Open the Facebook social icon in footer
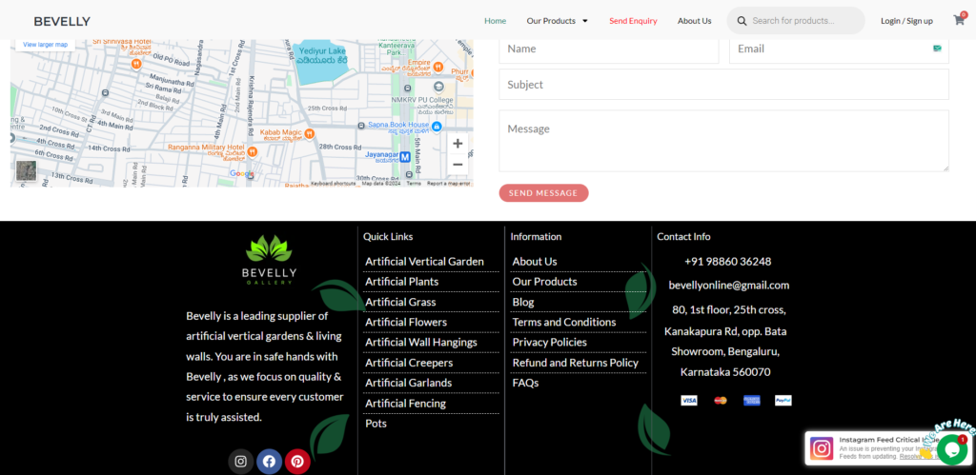976x475 pixels. (x=269, y=462)
